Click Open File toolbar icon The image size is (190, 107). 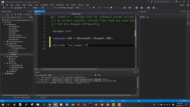click(x=15, y=8)
